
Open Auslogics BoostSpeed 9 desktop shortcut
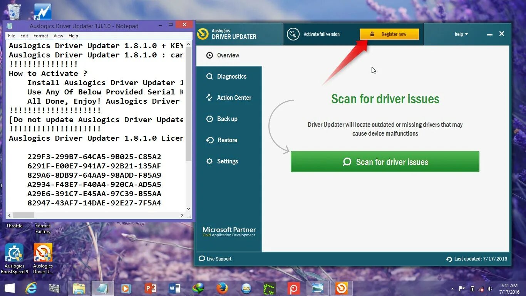(14, 259)
